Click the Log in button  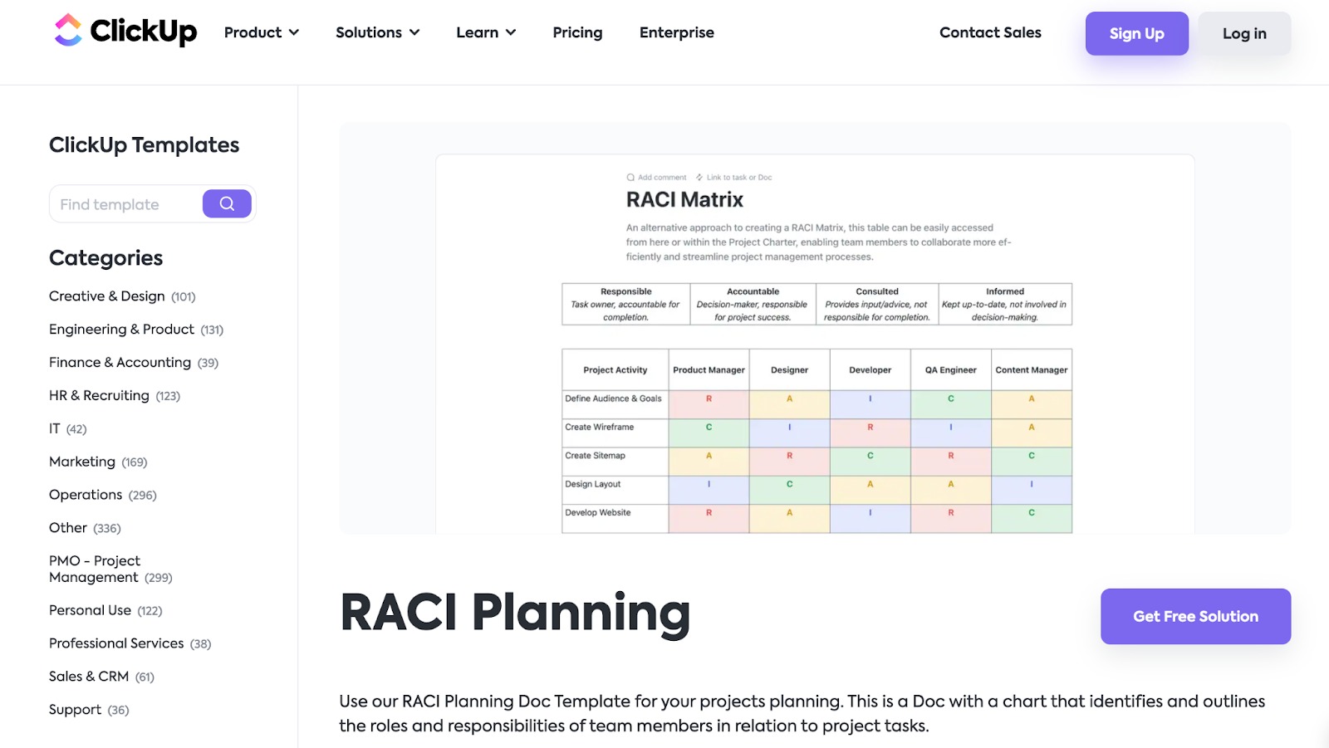coord(1243,33)
